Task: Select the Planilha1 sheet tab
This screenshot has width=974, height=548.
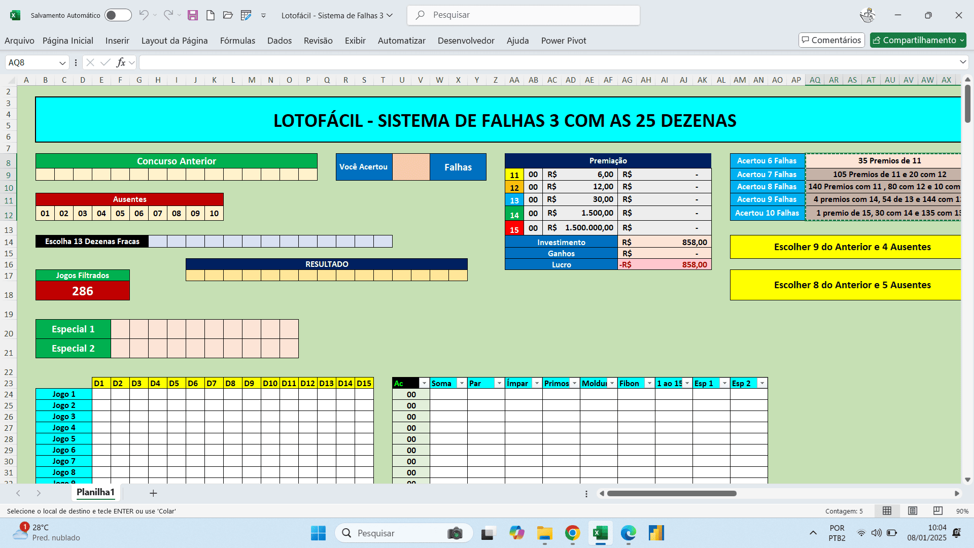Action: click(x=95, y=492)
